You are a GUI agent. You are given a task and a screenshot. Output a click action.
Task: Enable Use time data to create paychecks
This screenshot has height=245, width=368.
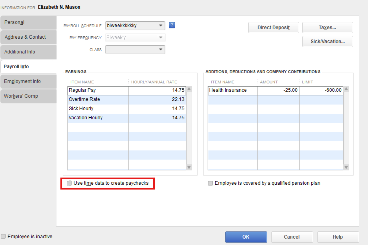pos(70,183)
